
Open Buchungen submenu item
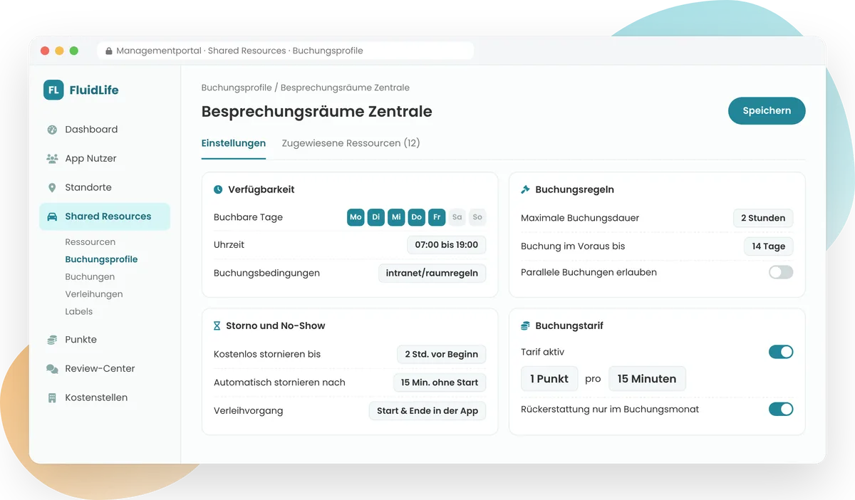pyautogui.click(x=90, y=276)
